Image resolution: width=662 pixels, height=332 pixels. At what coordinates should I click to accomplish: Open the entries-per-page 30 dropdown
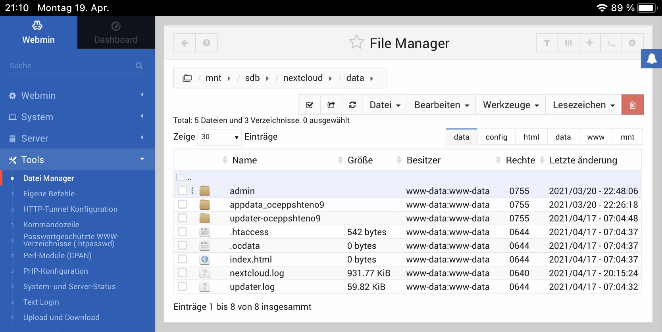point(219,137)
